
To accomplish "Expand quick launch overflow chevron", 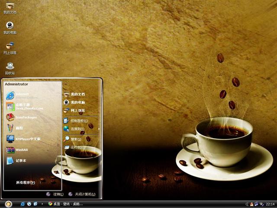I will [42, 204].
